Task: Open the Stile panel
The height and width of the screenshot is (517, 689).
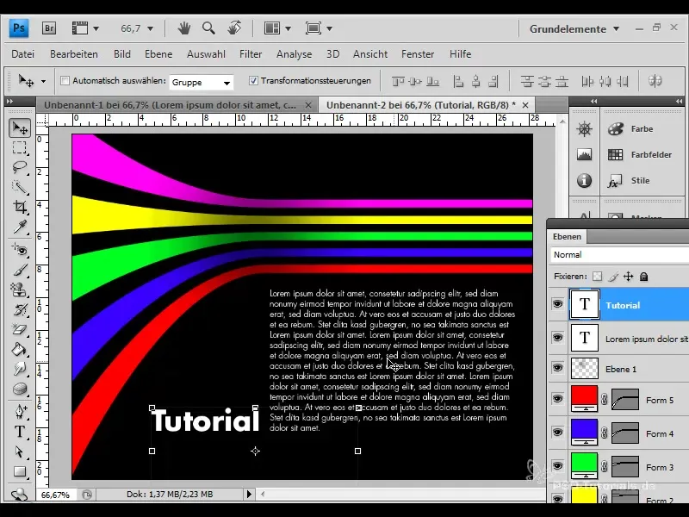Action: 629,181
